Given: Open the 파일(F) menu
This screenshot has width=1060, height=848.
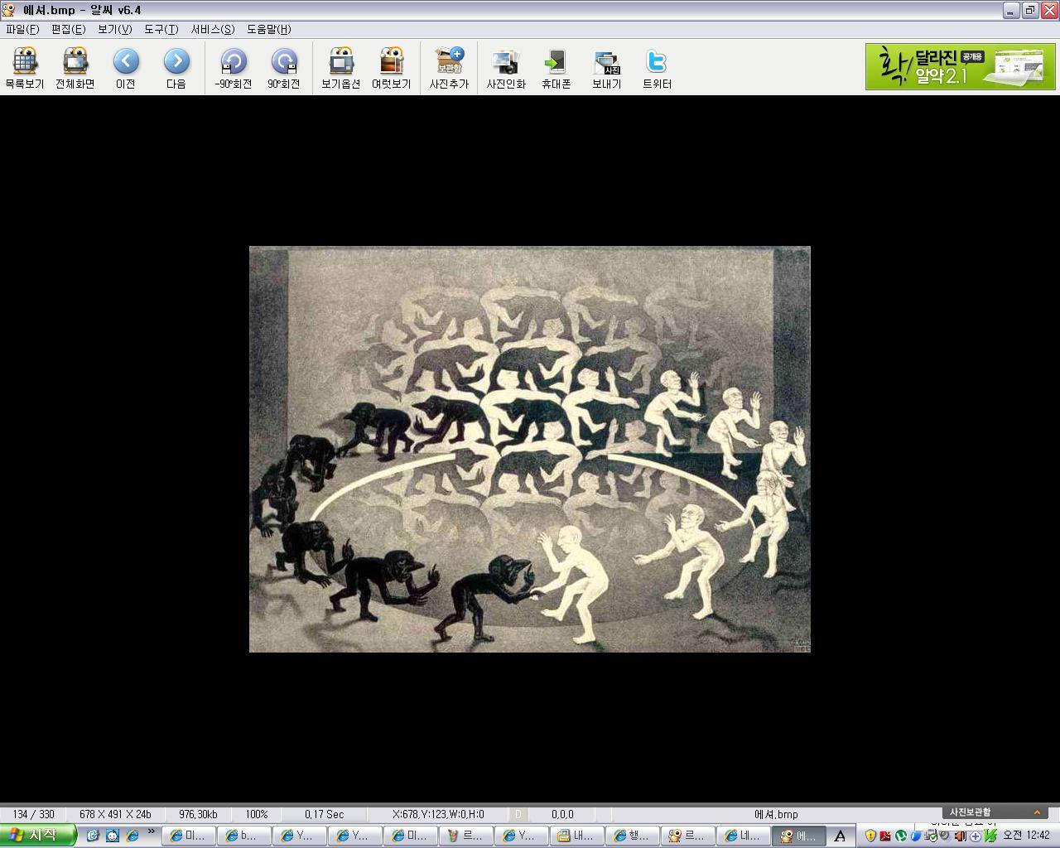Looking at the screenshot, I should pos(22,29).
